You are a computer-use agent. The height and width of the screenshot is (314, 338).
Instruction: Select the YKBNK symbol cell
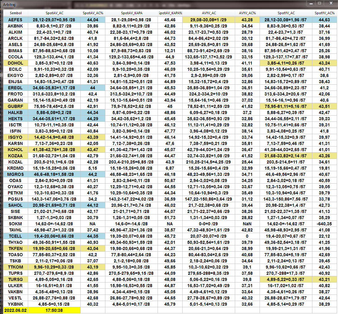click(x=15, y=304)
